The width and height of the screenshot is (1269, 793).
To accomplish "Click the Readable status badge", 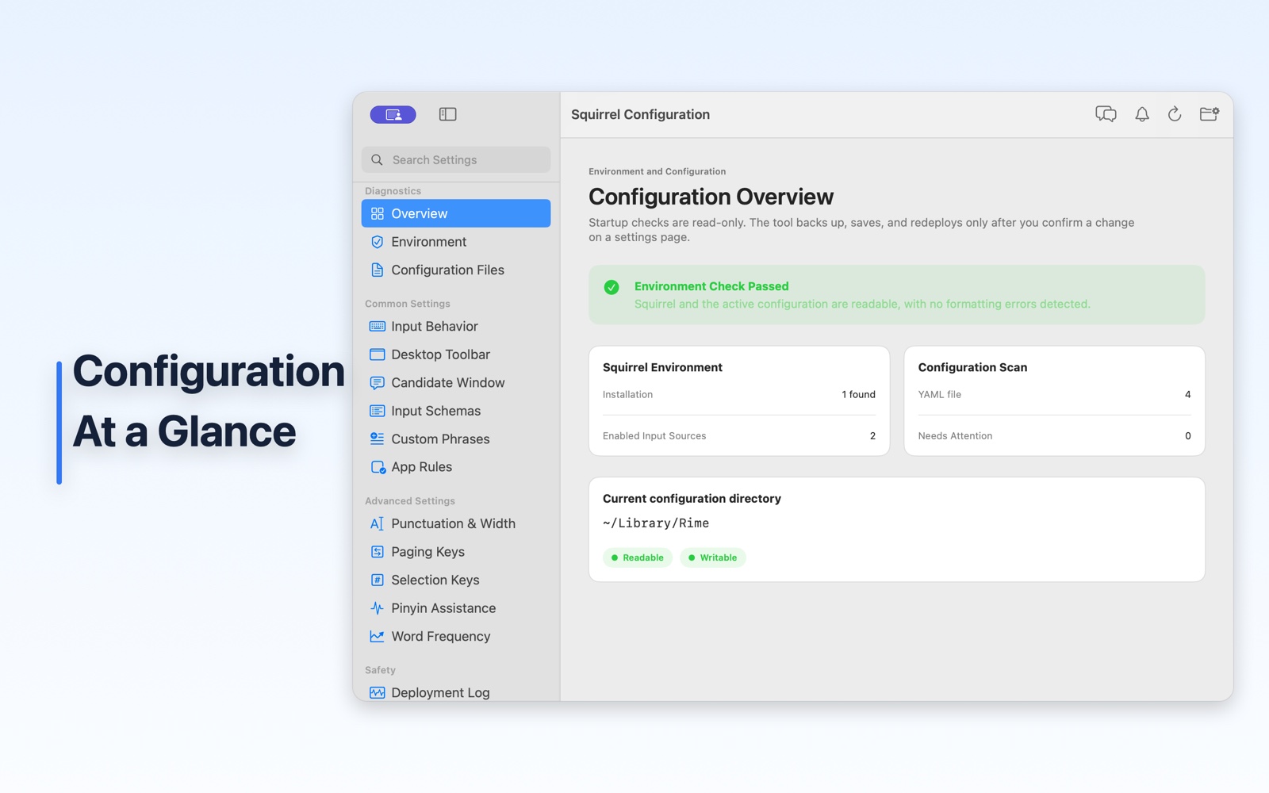I will (x=638, y=557).
